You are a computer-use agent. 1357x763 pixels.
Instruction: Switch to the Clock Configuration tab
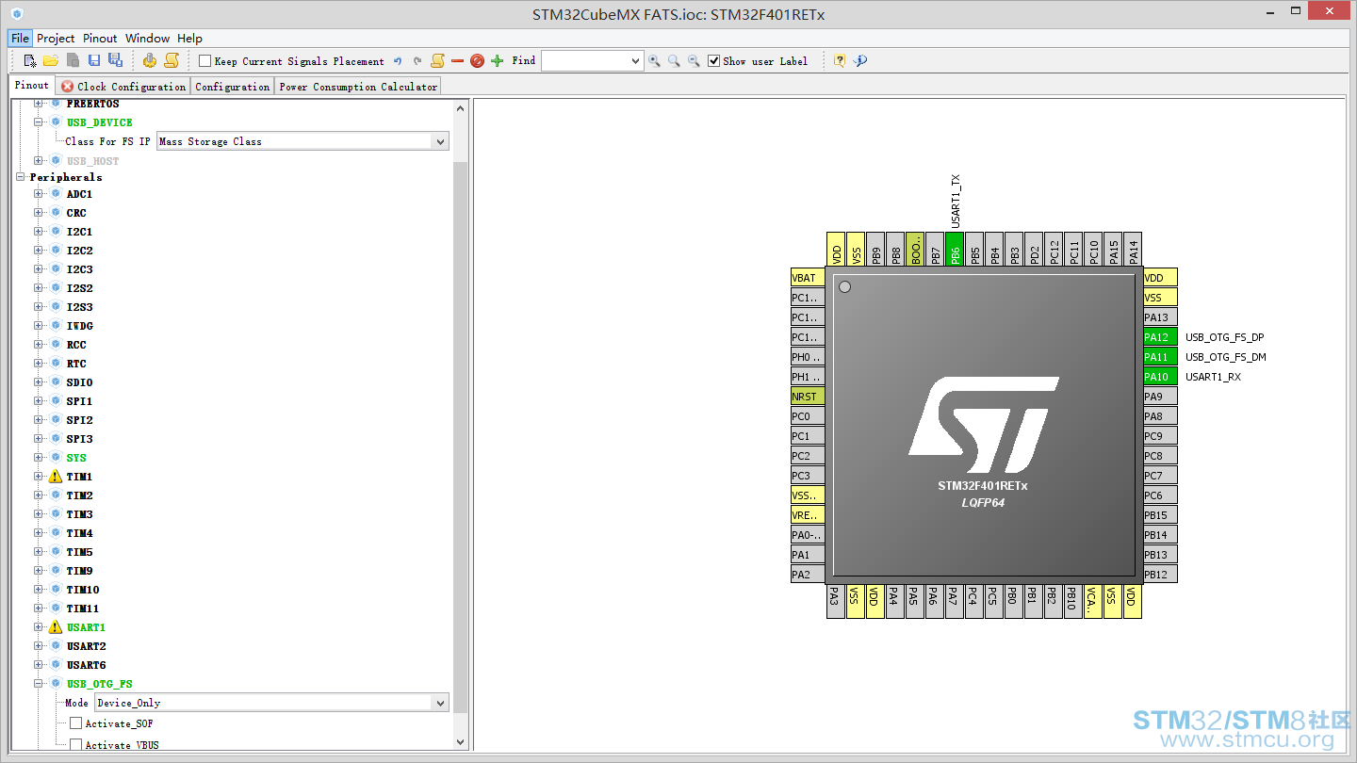[123, 87]
